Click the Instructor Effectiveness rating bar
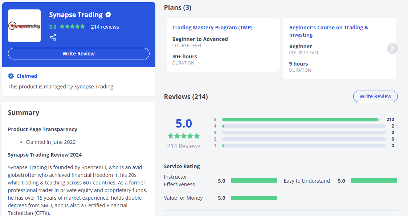Image resolution: width=408 pixels, height=216 pixels. (x=254, y=180)
